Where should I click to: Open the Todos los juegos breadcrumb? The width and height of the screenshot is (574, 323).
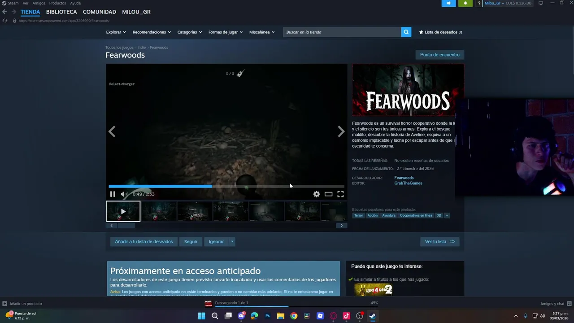click(119, 47)
